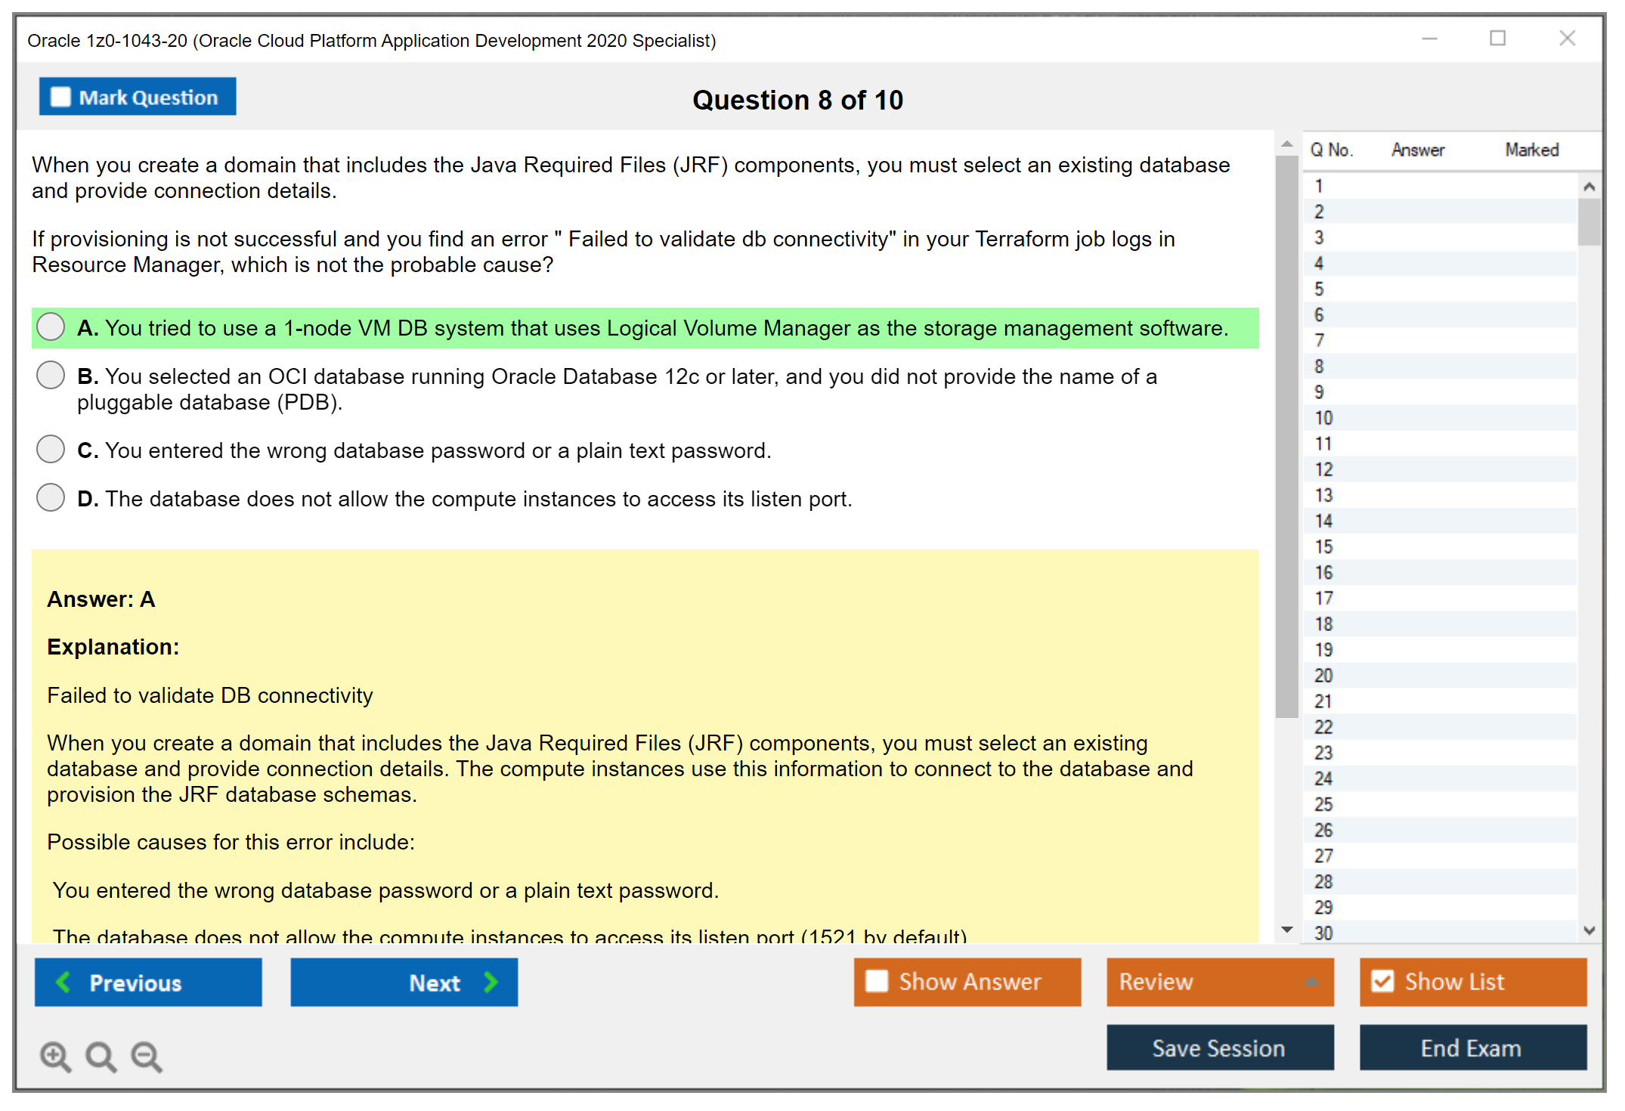Click the white checkbox icon on Mark Question
This screenshot has height=1111, width=1625.
tap(60, 96)
